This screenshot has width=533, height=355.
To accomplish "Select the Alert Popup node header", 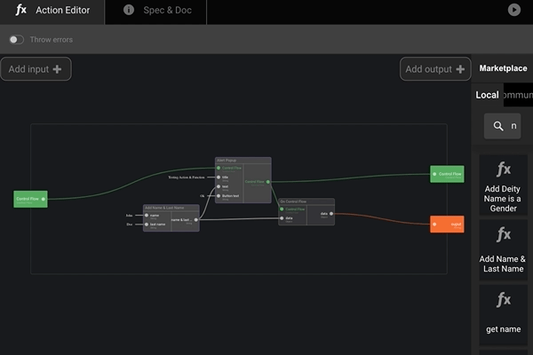I will (243, 161).
